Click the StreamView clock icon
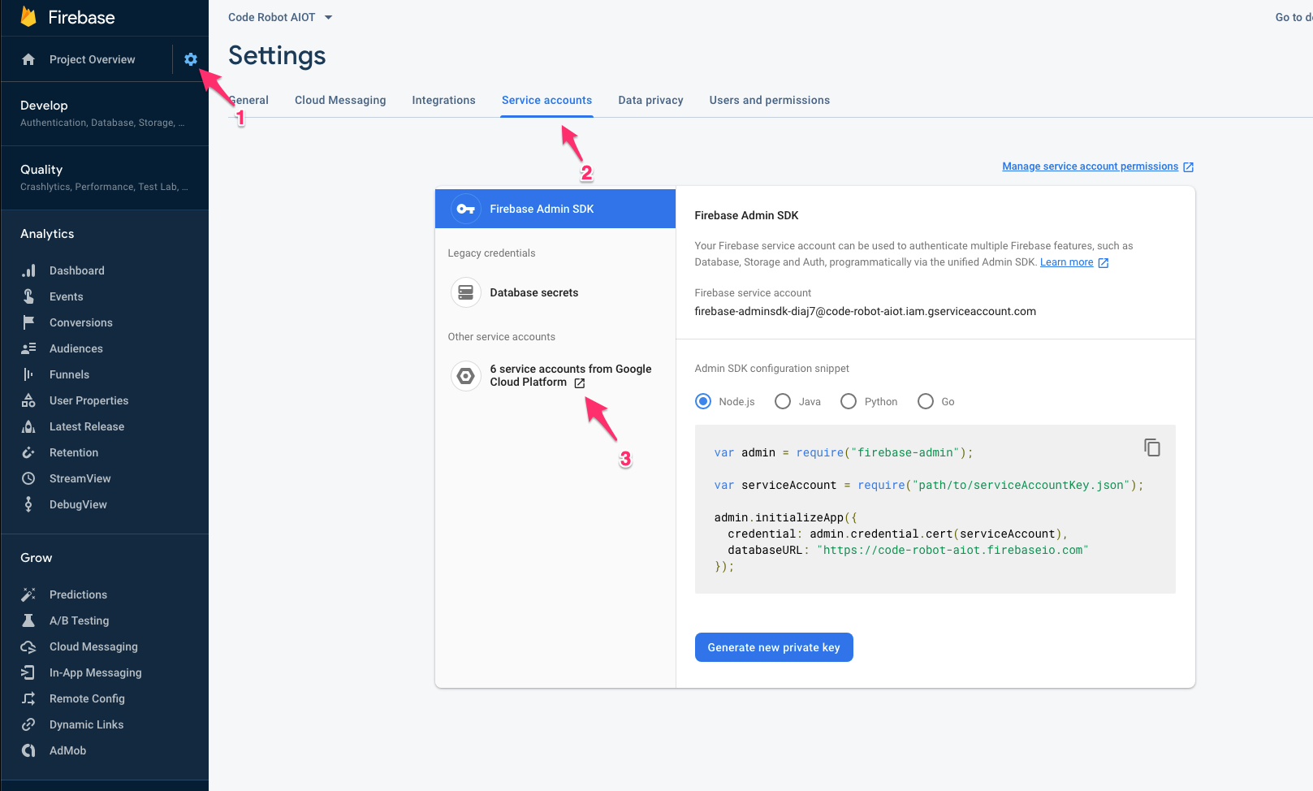 click(x=28, y=478)
